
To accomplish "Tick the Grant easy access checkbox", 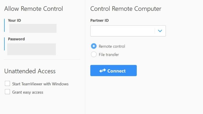I will [7, 92].
